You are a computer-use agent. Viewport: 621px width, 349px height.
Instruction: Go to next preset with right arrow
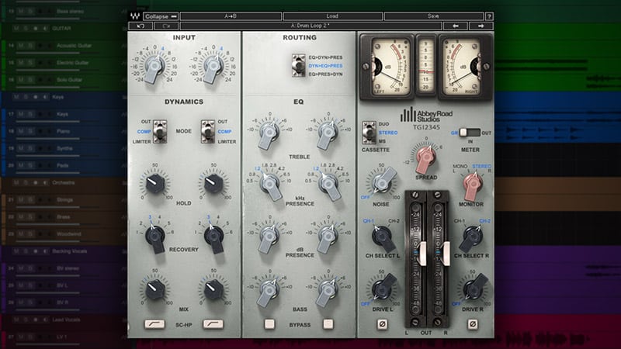point(480,26)
